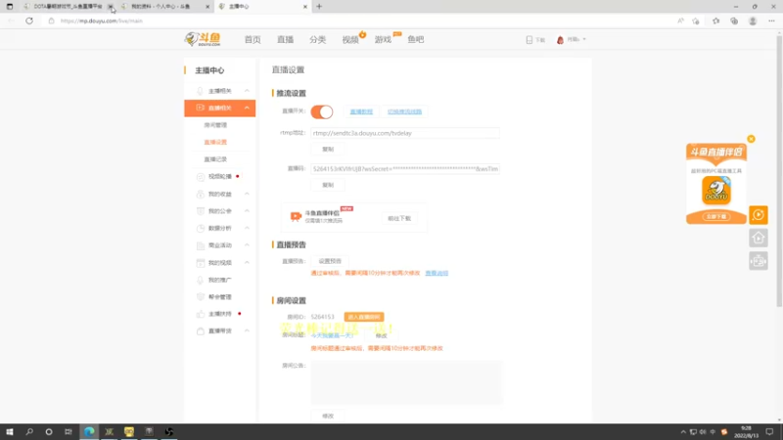Image resolution: width=783 pixels, height=440 pixels.
Task: Click the 视频轮播 sidebar icon
Action: 201,177
